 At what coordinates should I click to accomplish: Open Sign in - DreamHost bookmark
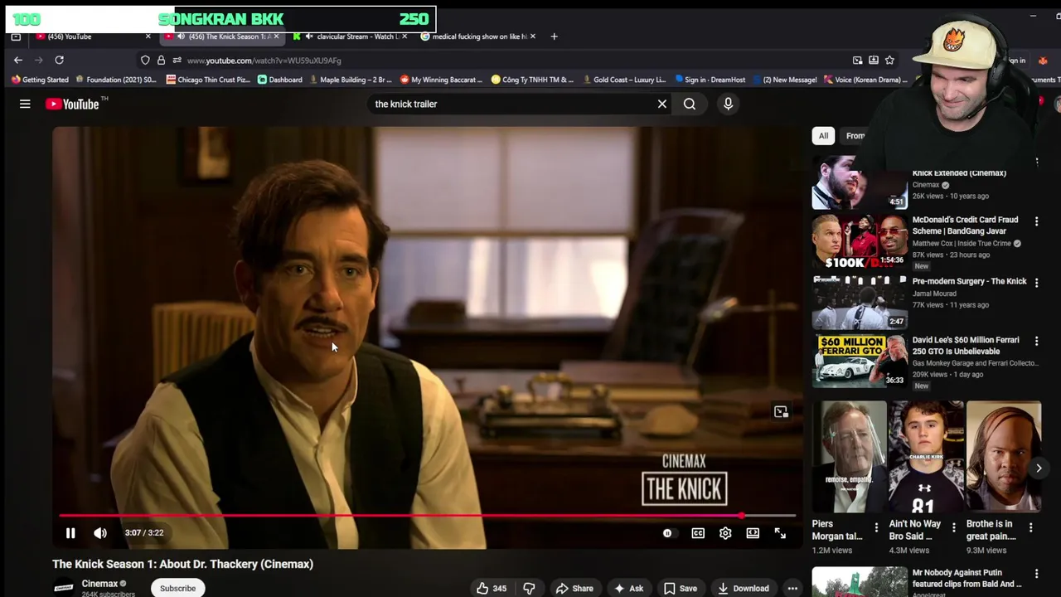tap(710, 80)
